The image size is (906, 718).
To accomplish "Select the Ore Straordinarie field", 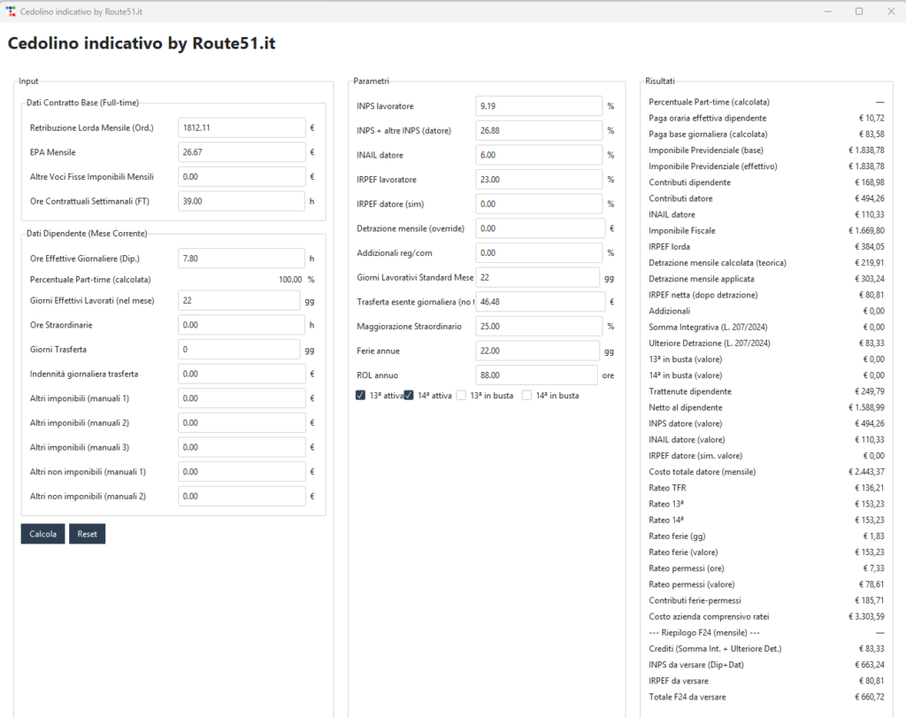I will pos(239,325).
